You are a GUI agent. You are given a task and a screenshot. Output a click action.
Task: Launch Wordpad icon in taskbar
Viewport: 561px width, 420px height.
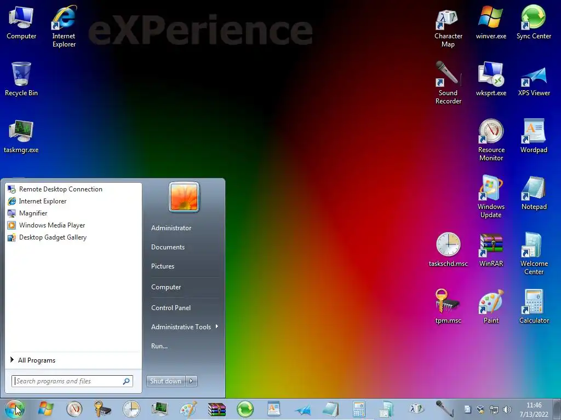(x=274, y=409)
